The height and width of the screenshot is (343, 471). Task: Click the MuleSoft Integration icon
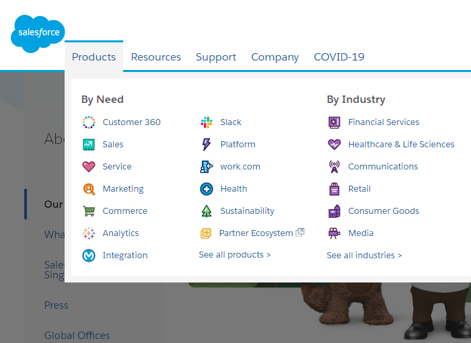(89, 256)
